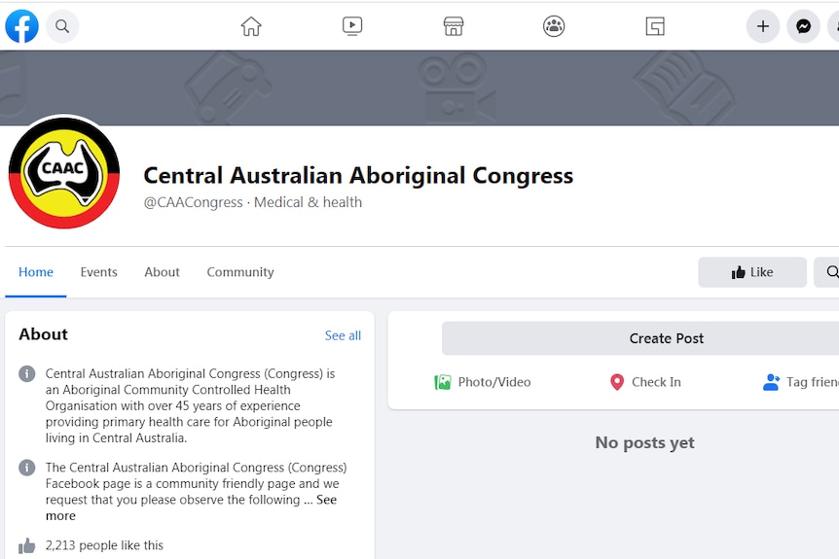
Task: Open the Groups icon
Action: click(554, 26)
